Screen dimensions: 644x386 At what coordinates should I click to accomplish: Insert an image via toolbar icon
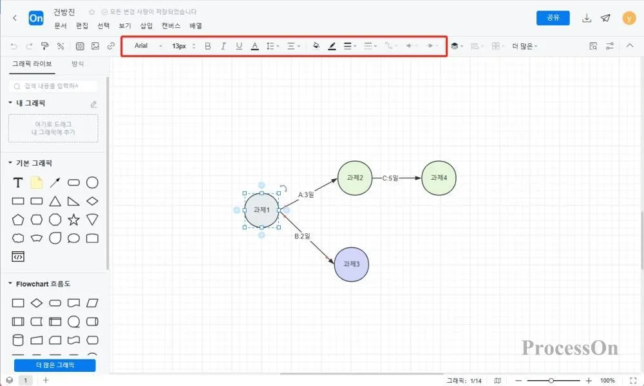click(x=95, y=46)
